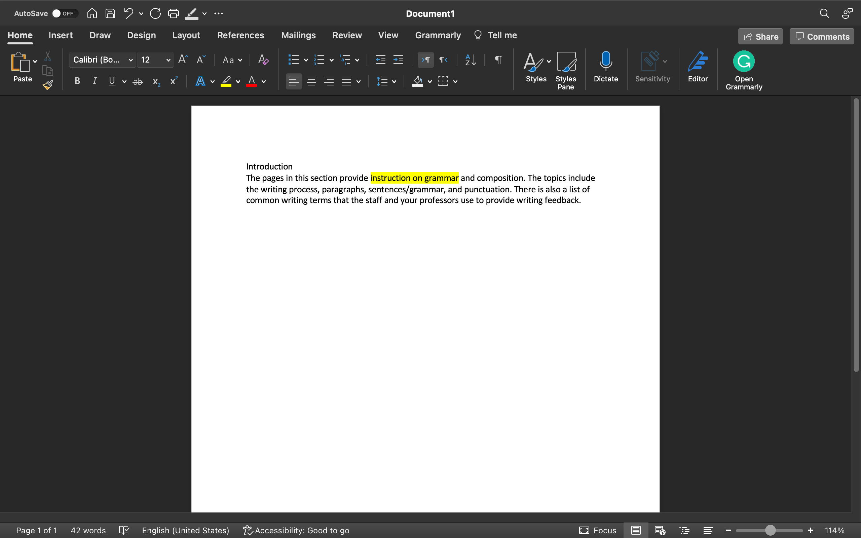The height and width of the screenshot is (538, 861).
Task: Save the document with the floppy icon
Action: point(110,13)
